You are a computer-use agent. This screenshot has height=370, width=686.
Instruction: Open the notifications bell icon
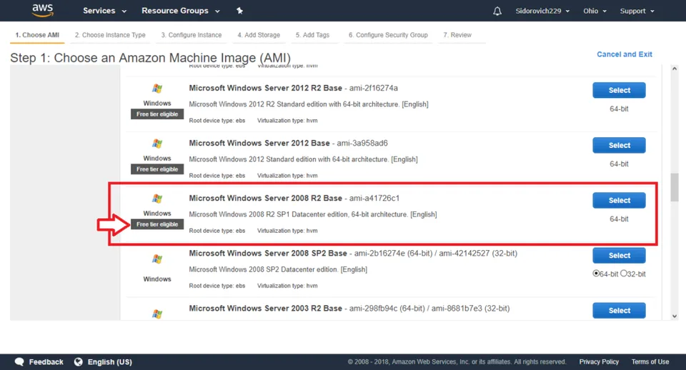coord(497,11)
